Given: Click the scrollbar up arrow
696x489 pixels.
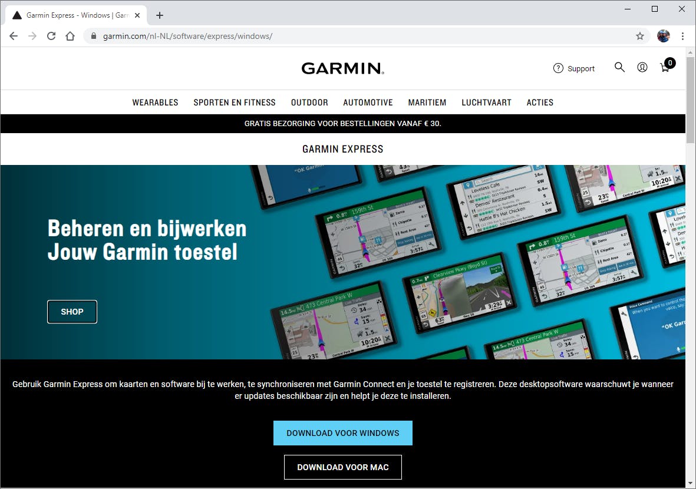Looking at the screenshot, I should coord(690,52).
